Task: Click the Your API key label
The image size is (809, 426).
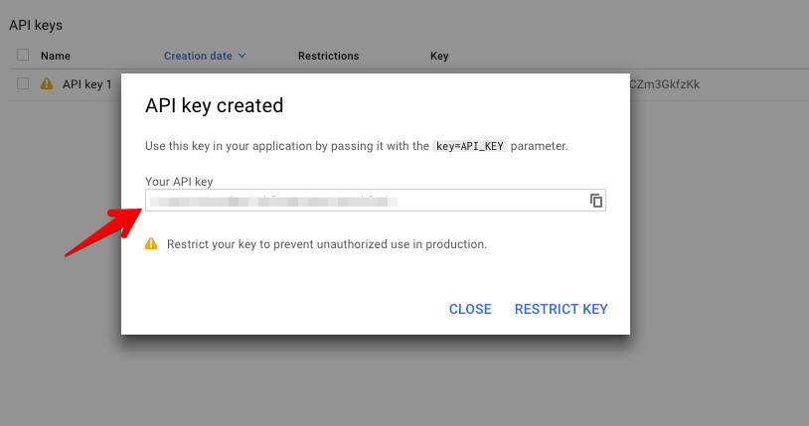Action: (x=179, y=182)
